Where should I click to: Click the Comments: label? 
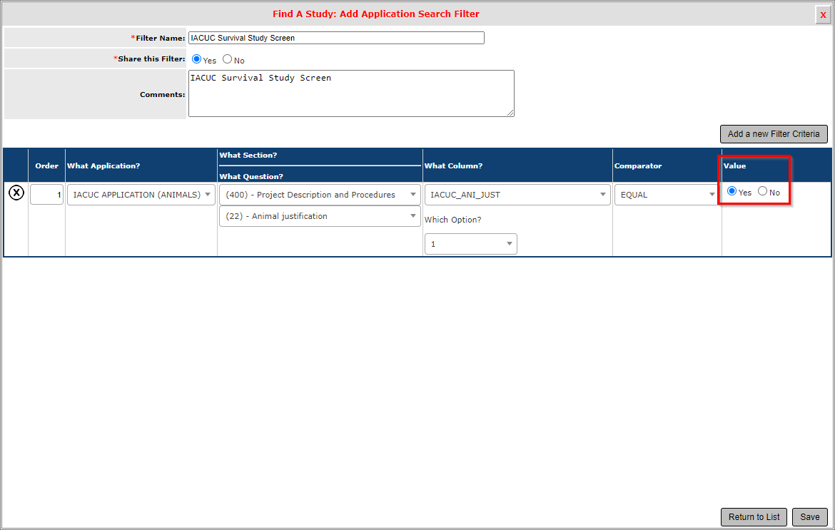163,95
